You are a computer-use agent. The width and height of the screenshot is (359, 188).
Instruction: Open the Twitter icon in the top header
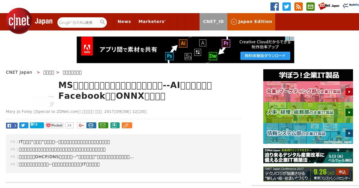pyautogui.click(x=287, y=7)
